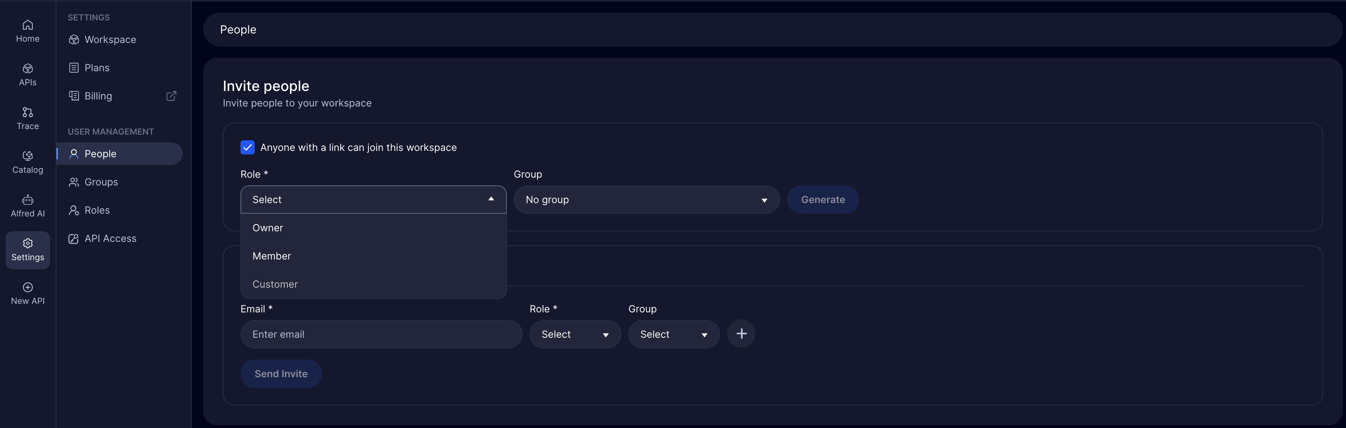Open the No group dropdown
This screenshot has width=1346, height=428.
(x=646, y=200)
